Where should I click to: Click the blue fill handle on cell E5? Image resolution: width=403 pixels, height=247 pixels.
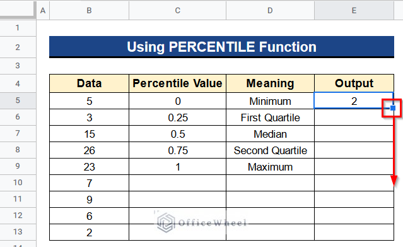pyautogui.click(x=393, y=108)
